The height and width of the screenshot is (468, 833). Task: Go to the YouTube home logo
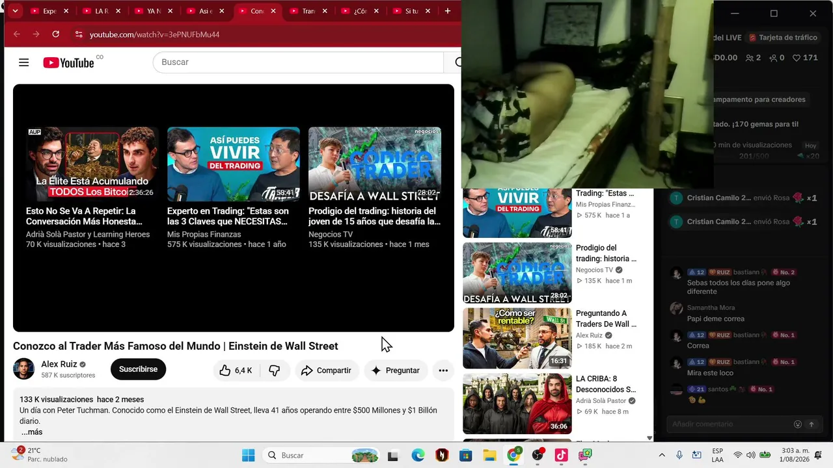click(68, 62)
